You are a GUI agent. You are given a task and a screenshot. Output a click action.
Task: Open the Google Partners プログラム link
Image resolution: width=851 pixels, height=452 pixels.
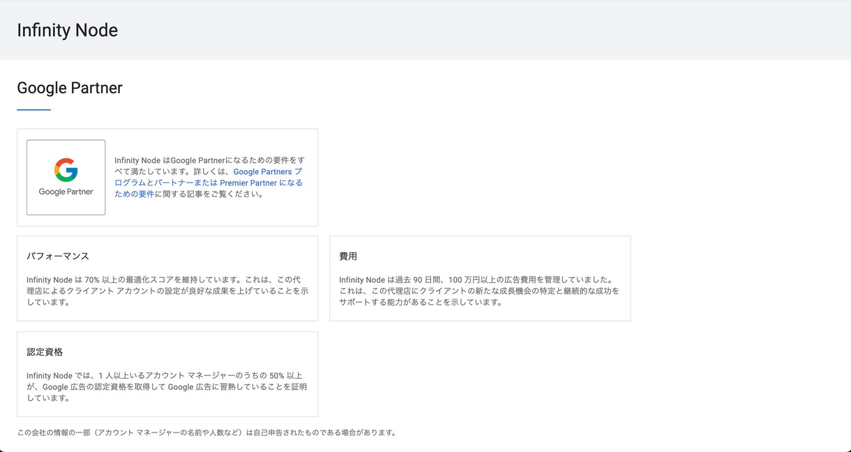click(267, 171)
